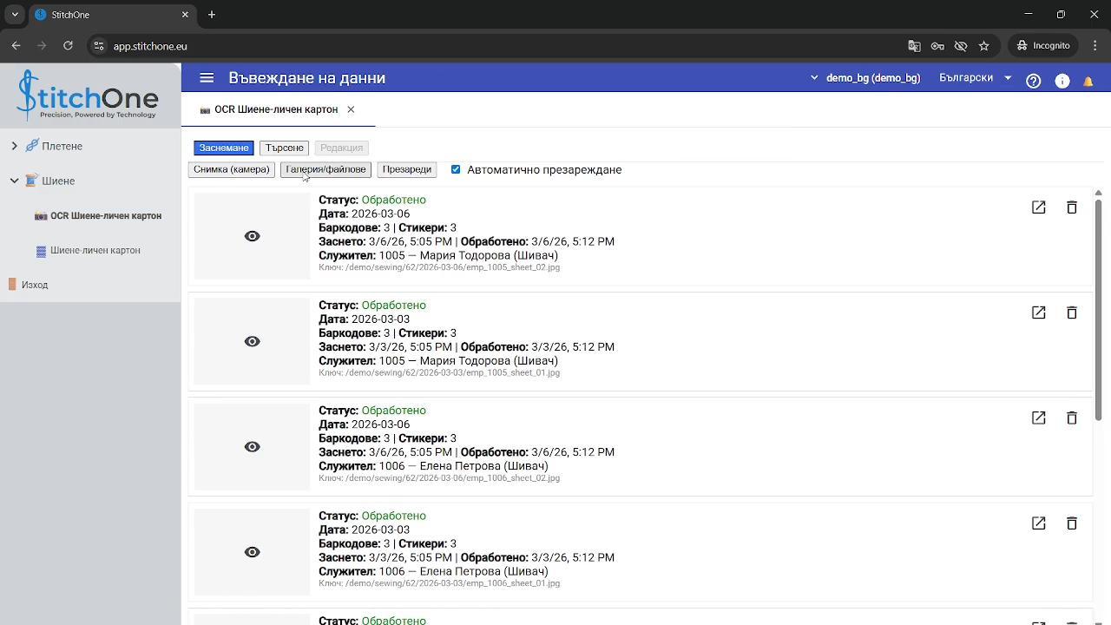Click Снимка (камера) button
This screenshot has height=625, width=1111.
pyautogui.click(x=232, y=169)
